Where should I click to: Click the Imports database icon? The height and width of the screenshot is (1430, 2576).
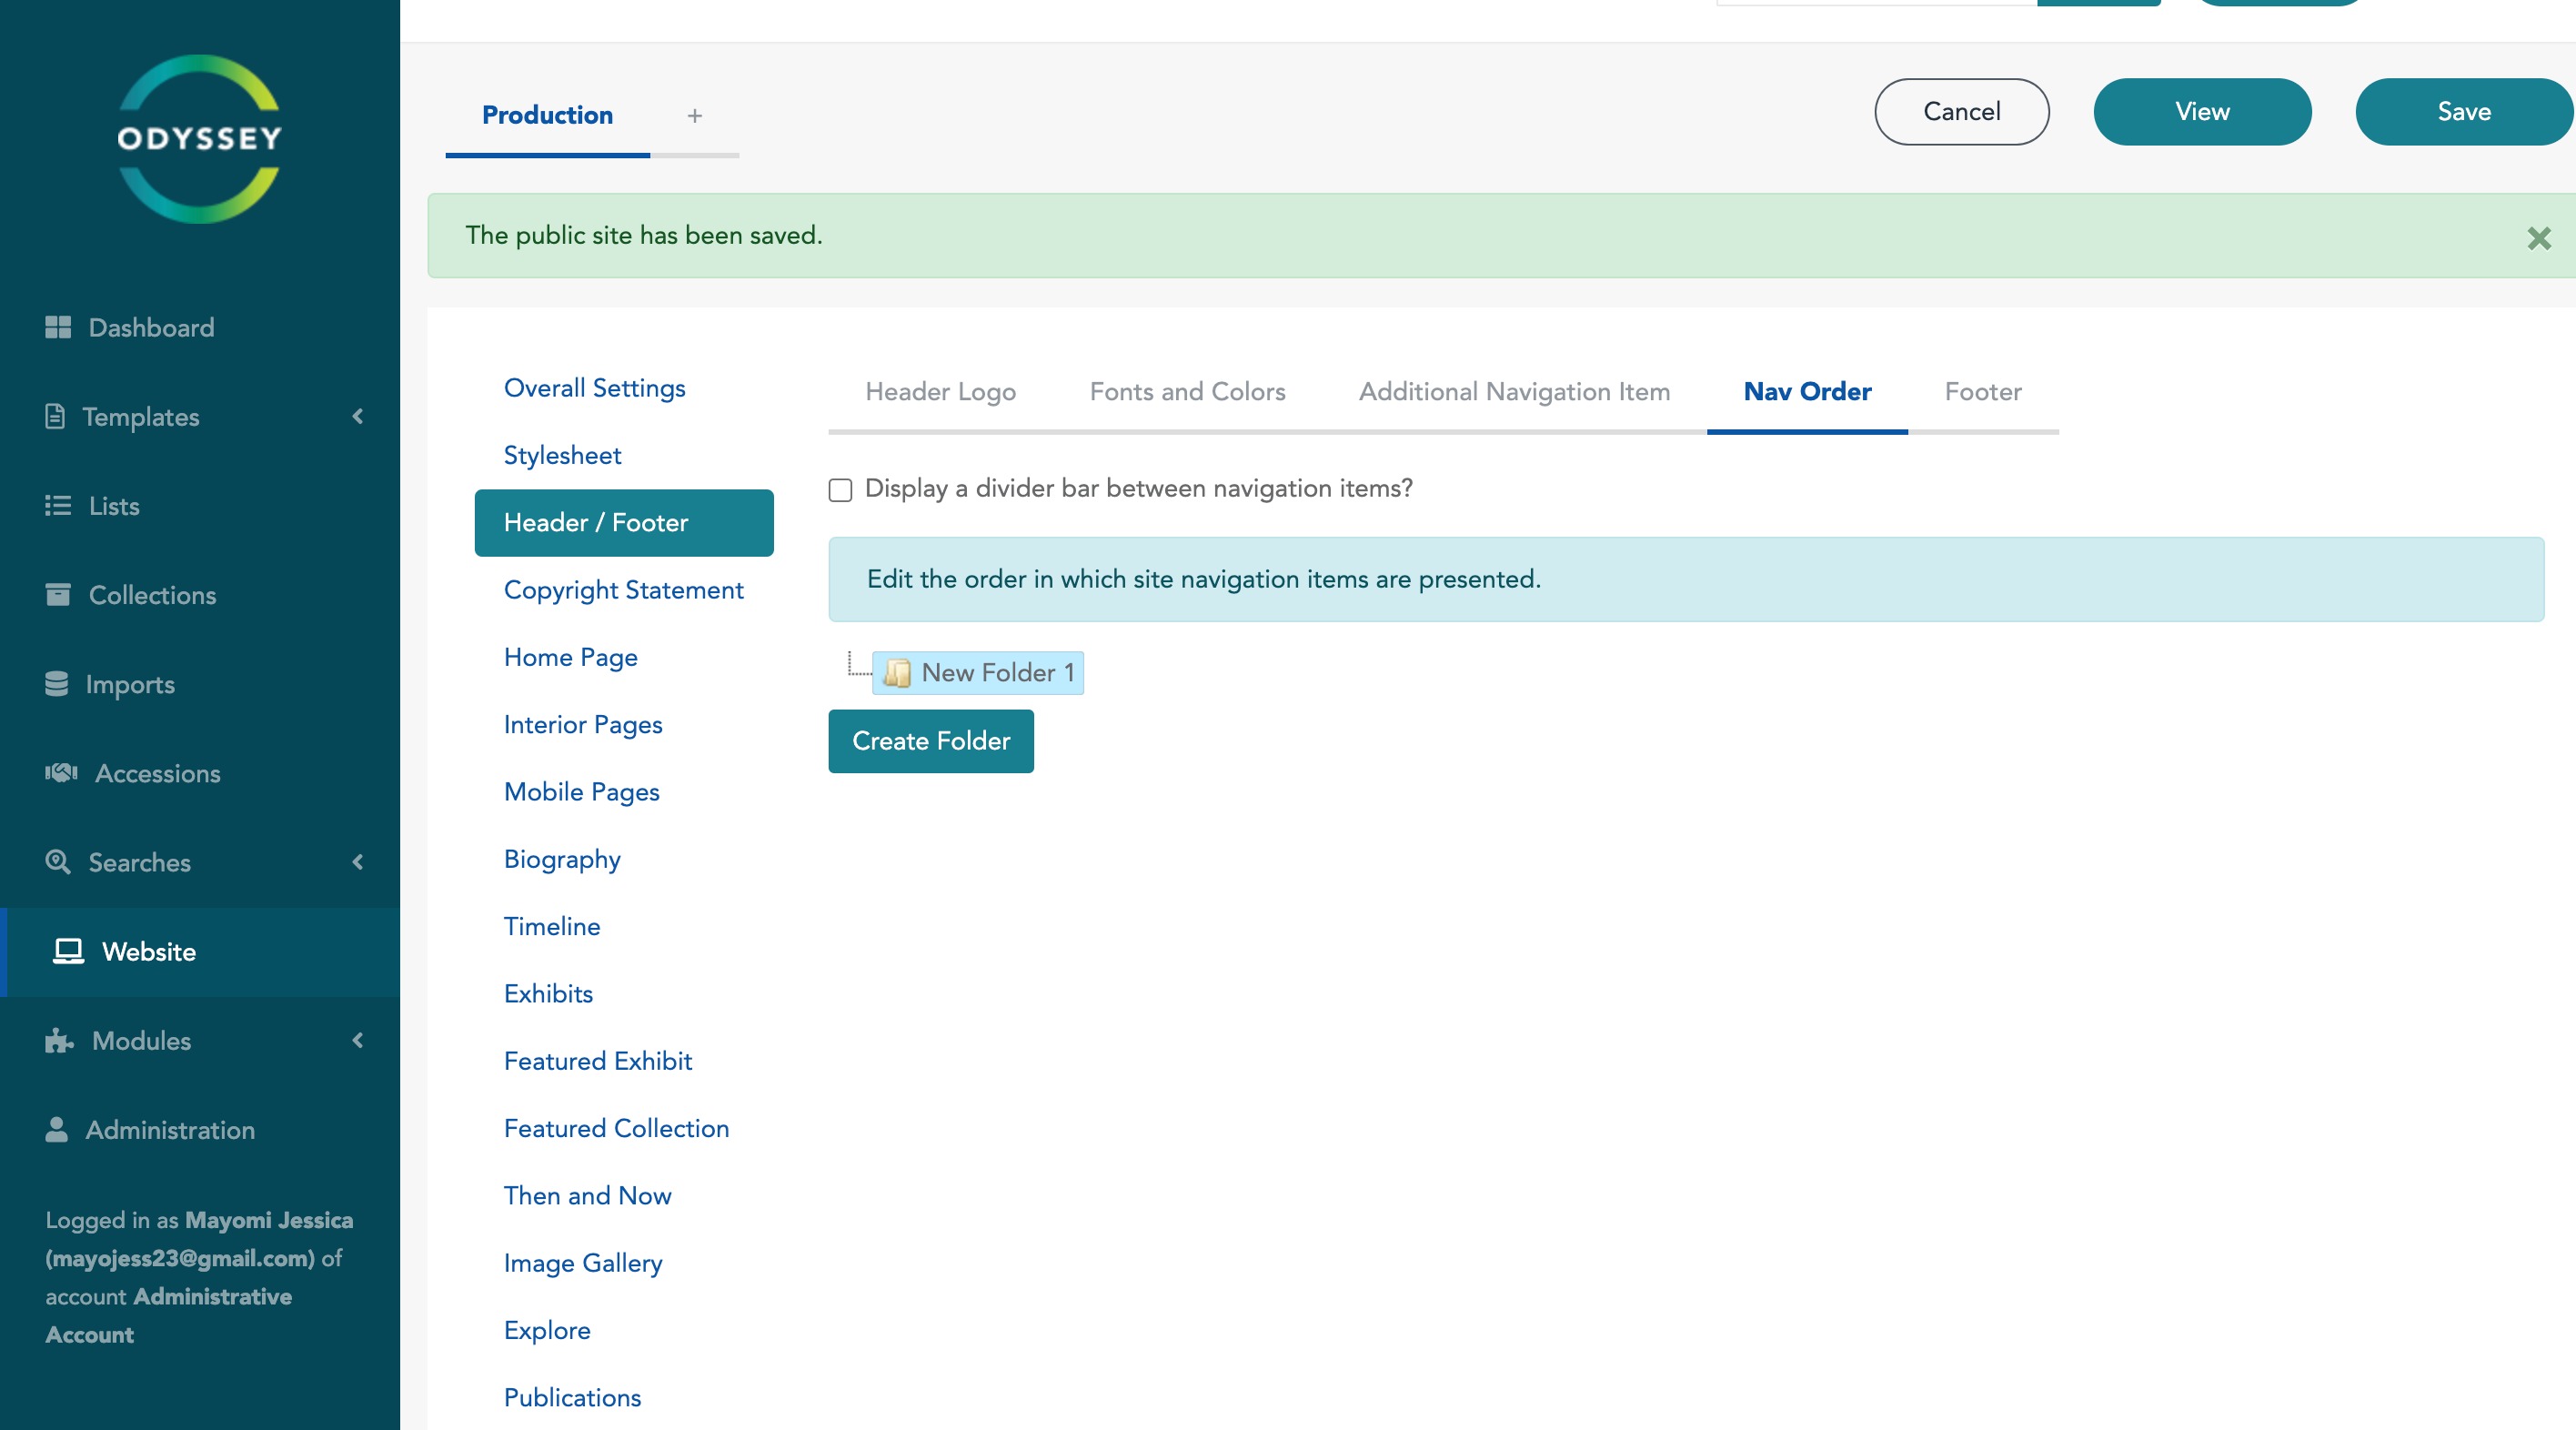[57, 684]
